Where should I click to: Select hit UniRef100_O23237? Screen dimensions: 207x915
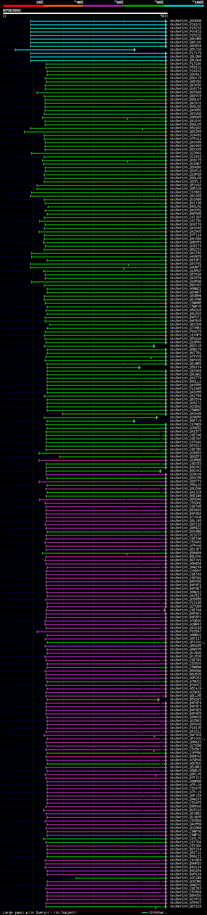click(x=185, y=535)
